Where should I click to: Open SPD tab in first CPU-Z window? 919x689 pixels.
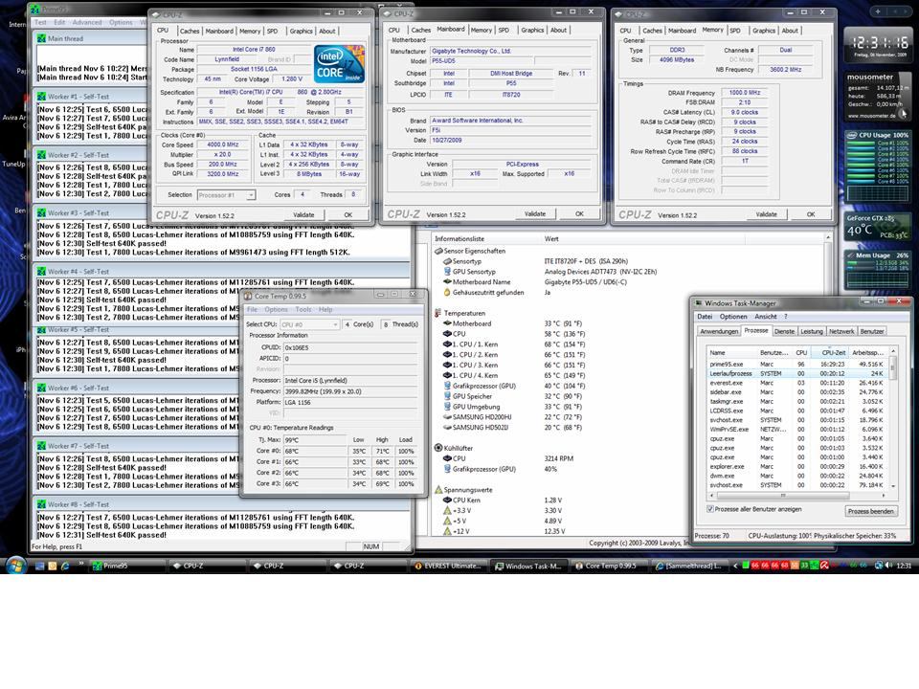click(273, 31)
